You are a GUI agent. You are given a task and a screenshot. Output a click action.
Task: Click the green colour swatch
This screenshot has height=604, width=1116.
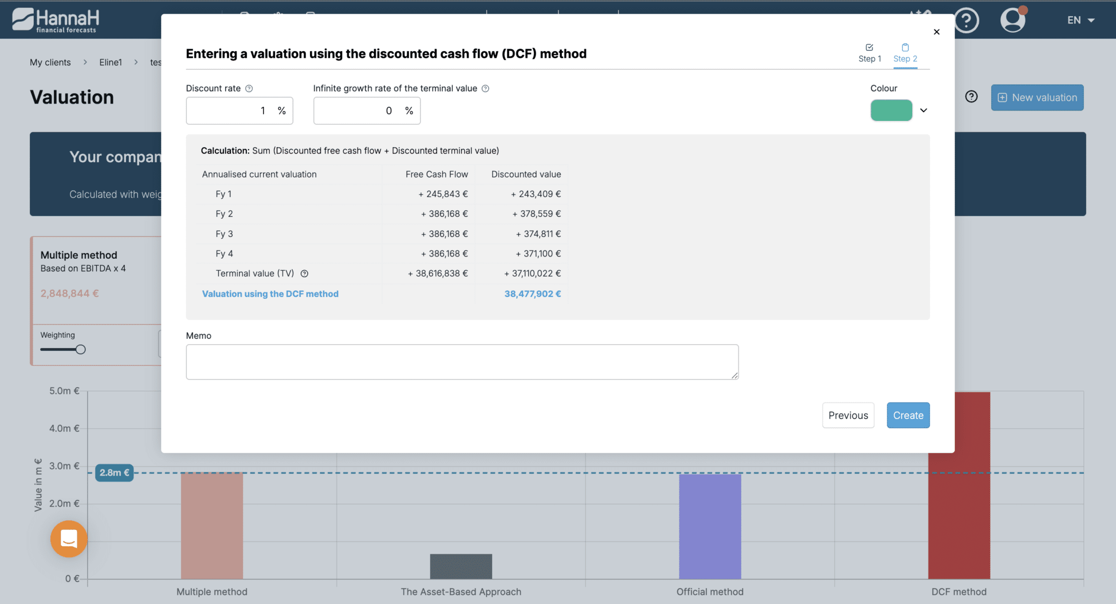tap(891, 111)
